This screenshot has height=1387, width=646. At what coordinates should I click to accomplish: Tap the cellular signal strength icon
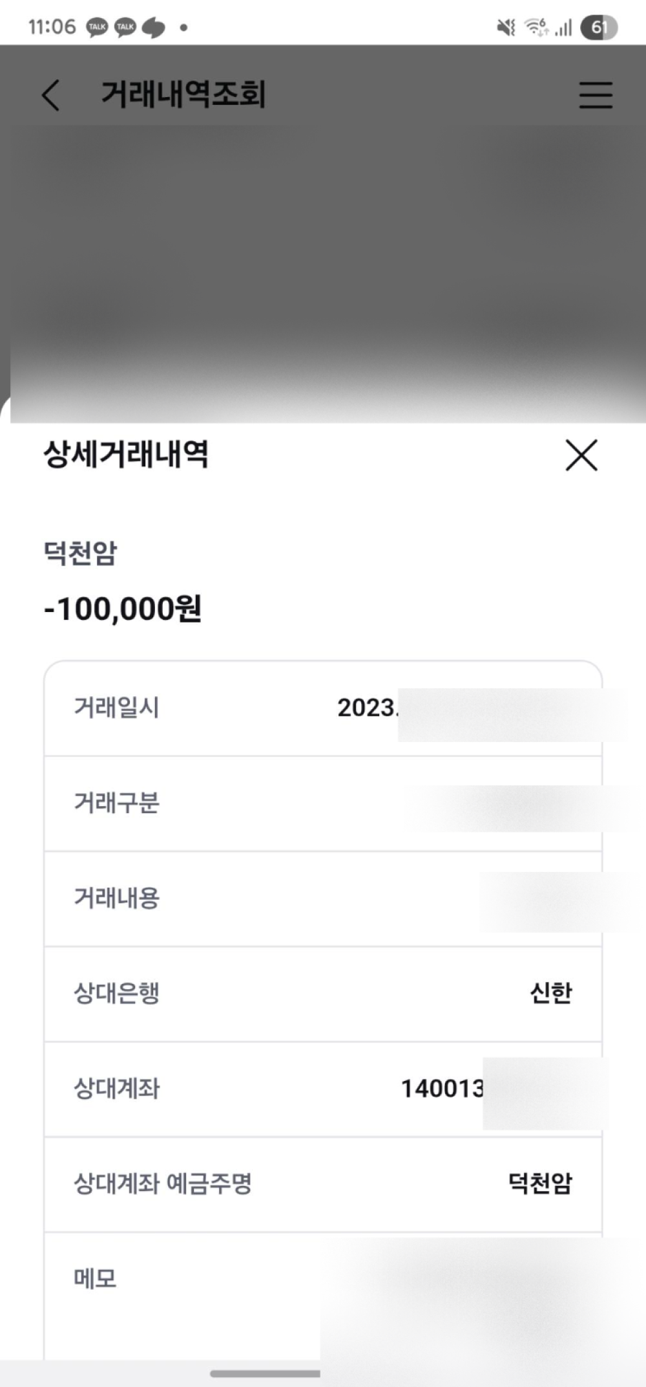click(564, 27)
